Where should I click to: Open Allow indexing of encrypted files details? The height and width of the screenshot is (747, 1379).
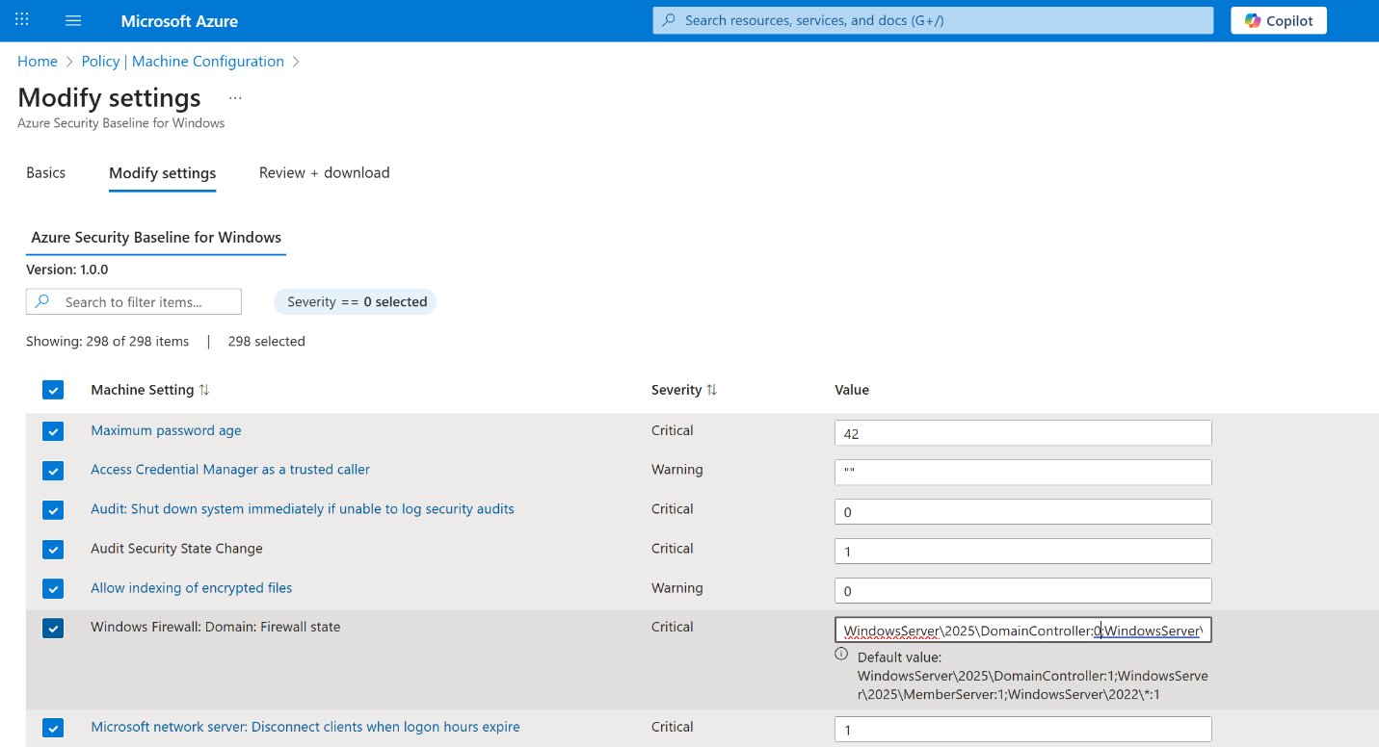[x=191, y=587]
